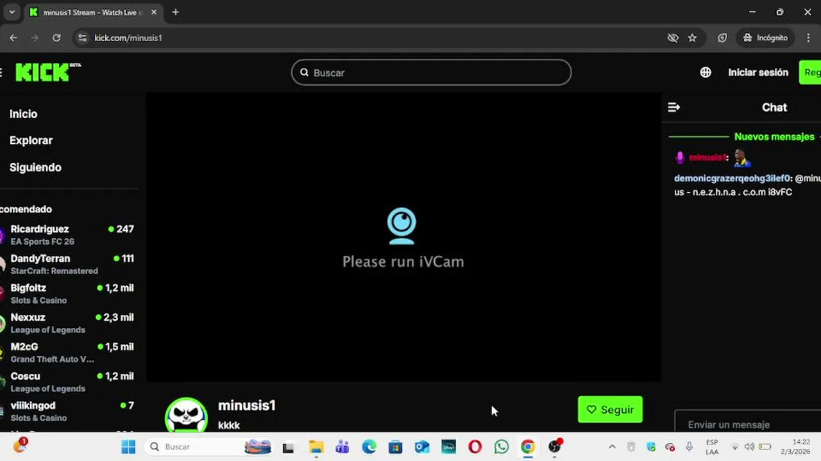The image size is (821, 461).
Task: Click the Incógnito profile button
Action: click(x=765, y=38)
